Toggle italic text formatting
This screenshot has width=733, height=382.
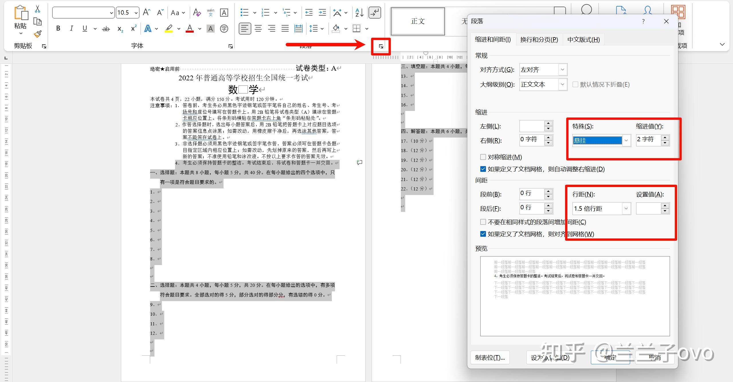[71, 28]
